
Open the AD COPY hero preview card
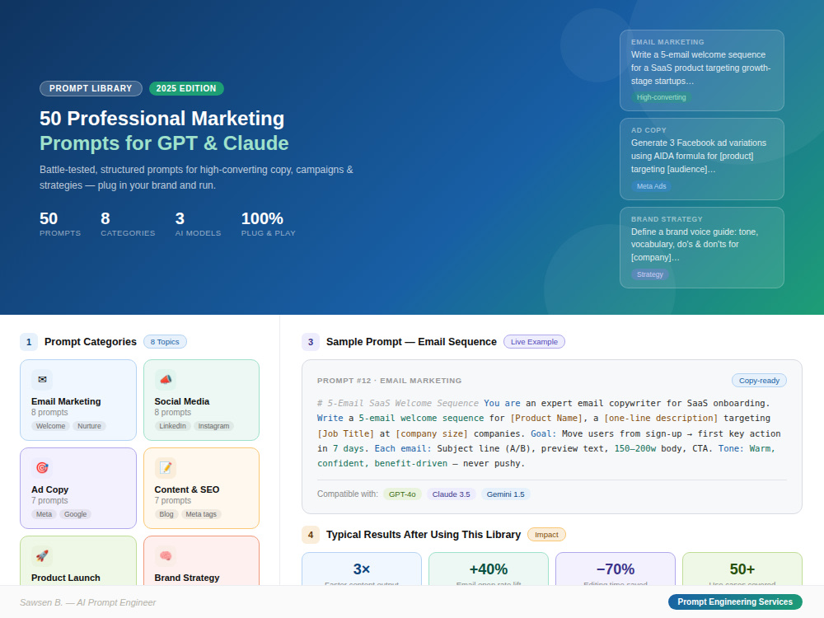click(702, 159)
